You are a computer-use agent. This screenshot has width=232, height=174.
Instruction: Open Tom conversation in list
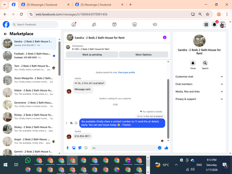coord(29,68)
